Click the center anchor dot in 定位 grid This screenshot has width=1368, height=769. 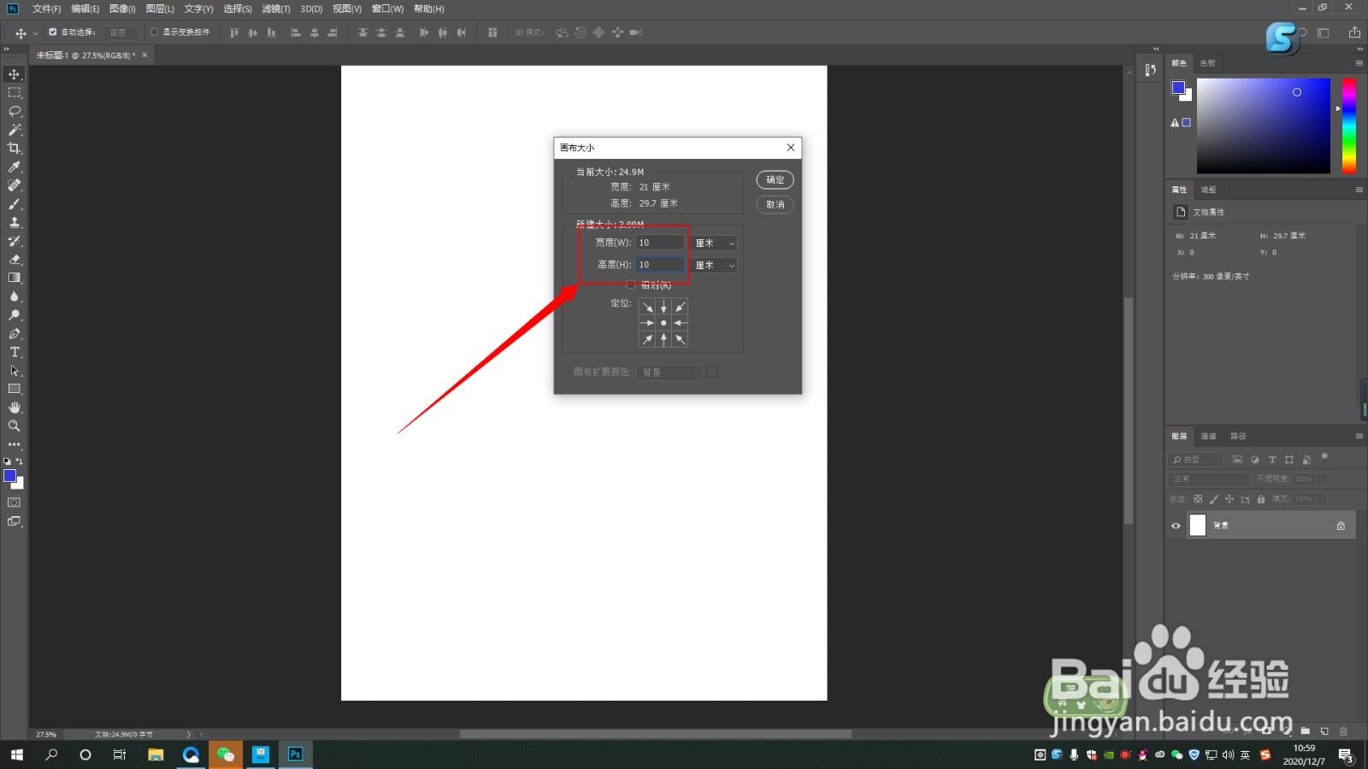click(x=663, y=323)
